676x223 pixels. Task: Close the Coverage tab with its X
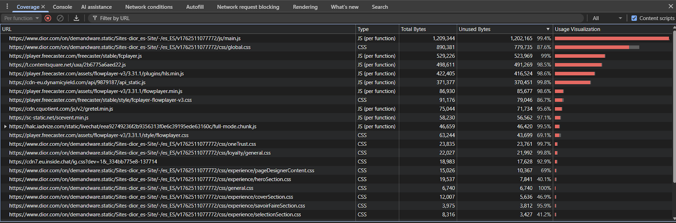43,7
